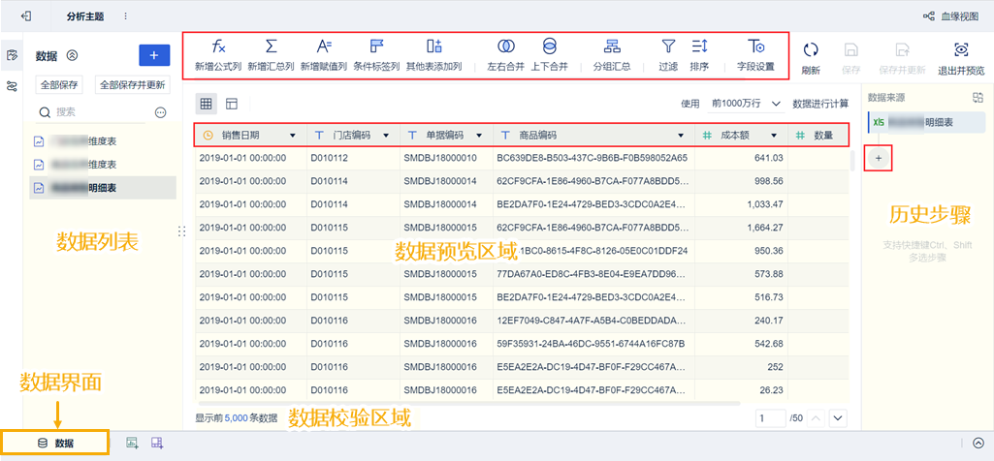Image resolution: width=994 pixels, height=461 pixels.
Task: Expand the bottom-right collapse arrow circle
Action: coord(978,444)
